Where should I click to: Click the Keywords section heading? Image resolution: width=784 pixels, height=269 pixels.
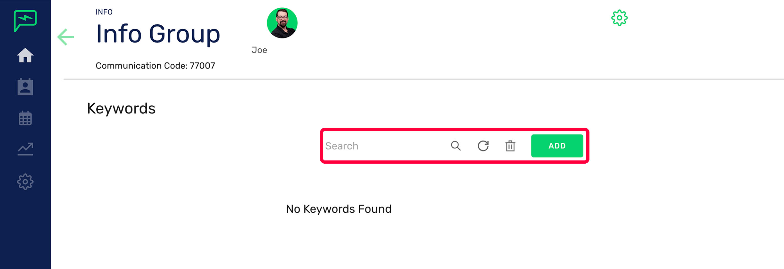[x=121, y=108]
